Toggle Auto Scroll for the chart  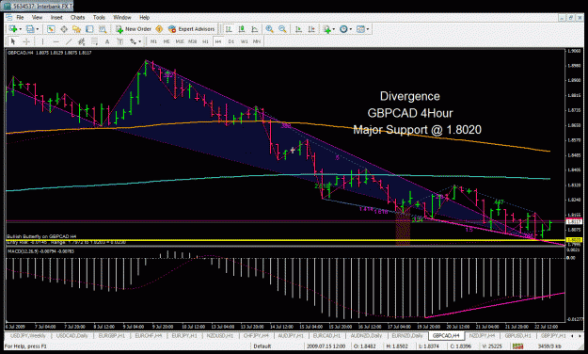[298, 29]
